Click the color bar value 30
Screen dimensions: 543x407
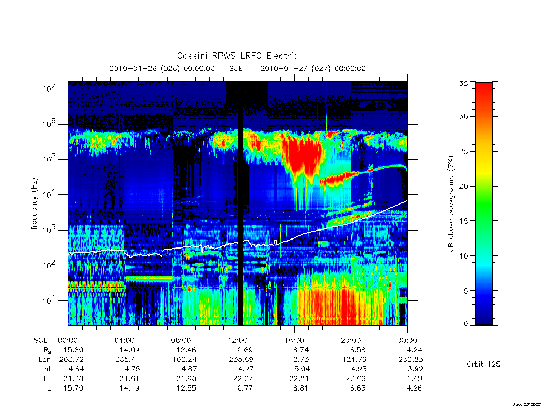[463, 117]
